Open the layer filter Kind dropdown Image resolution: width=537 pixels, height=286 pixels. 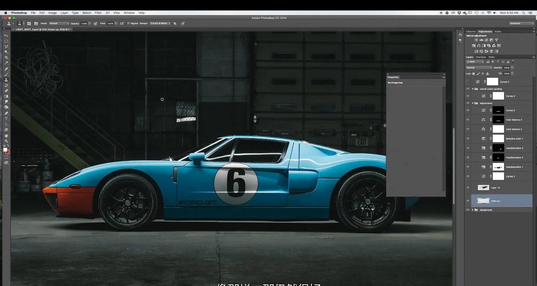475,62
